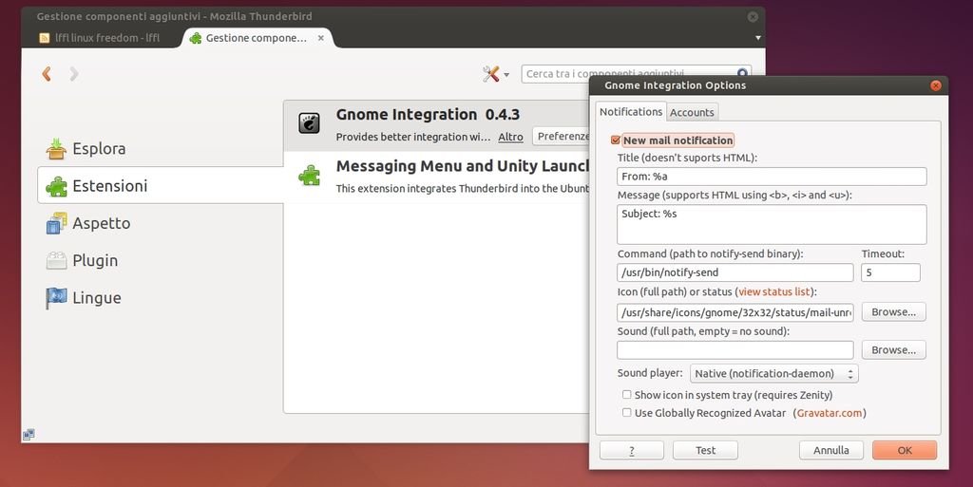Screen dimensions: 973x487
Task: Select the Esplora category icon
Action: [57, 149]
